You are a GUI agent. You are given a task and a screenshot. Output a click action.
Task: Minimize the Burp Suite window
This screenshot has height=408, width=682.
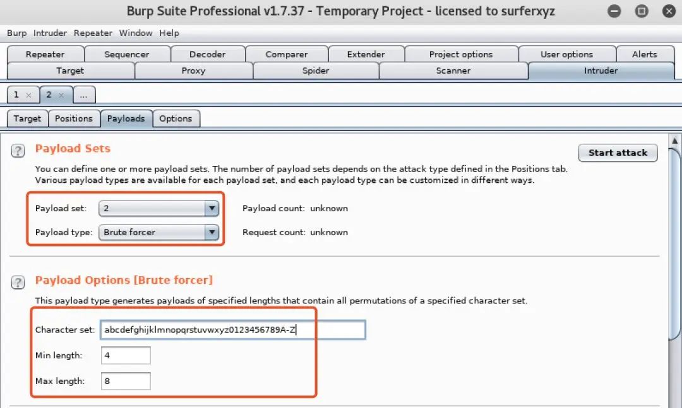(x=614, y=11)
